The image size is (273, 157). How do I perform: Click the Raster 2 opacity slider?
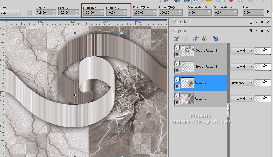[263, 83]
